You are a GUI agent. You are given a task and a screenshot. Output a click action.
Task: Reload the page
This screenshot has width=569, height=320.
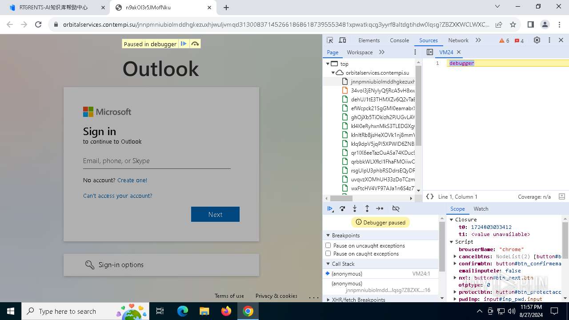[38, 24]
